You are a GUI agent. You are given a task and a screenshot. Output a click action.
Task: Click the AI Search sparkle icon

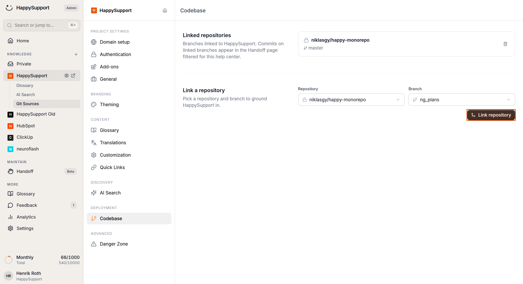(94, 193)
